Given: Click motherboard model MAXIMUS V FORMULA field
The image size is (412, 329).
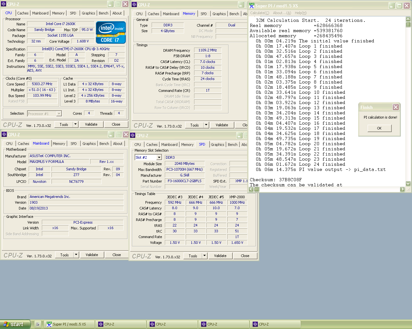Looking at the screenshot, I should click(59, 162).
